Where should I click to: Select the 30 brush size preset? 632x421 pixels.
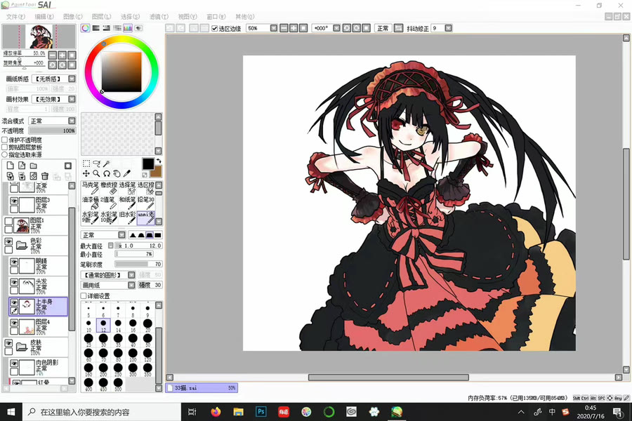coord(103,340)
